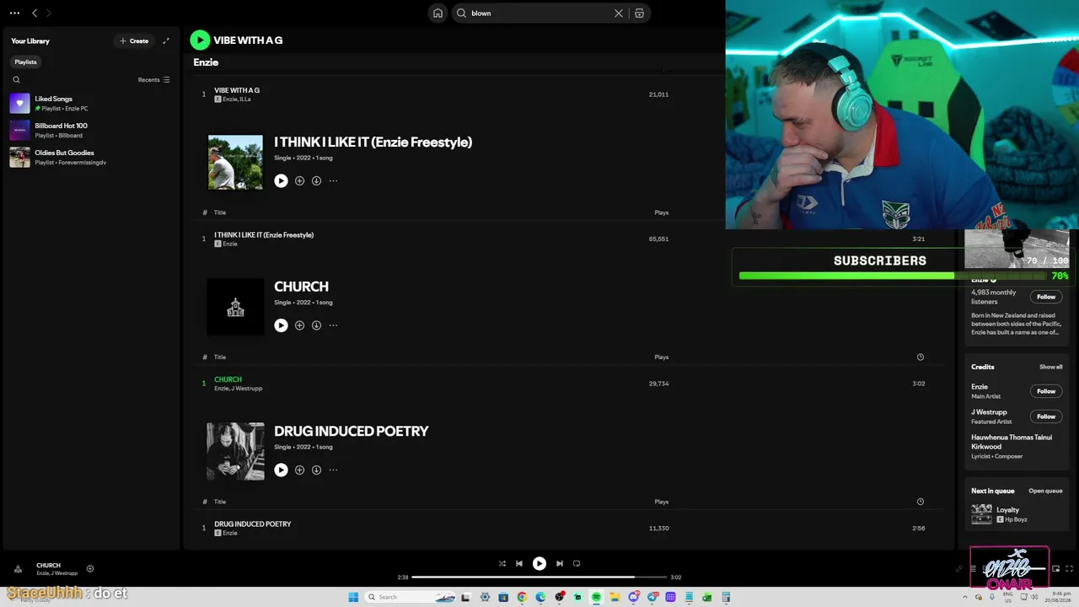Add now-playing CHURCH to Liked Songs
The width and height of the screenshot is (1079, 607).
(90, 569)
